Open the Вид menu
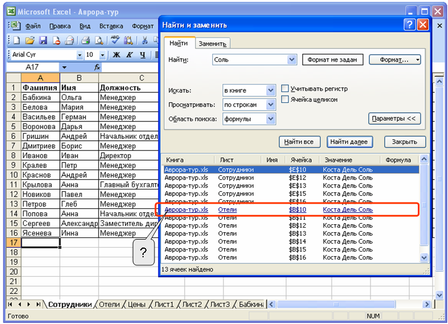The image size is (448, 324). (x=85, y=26)
